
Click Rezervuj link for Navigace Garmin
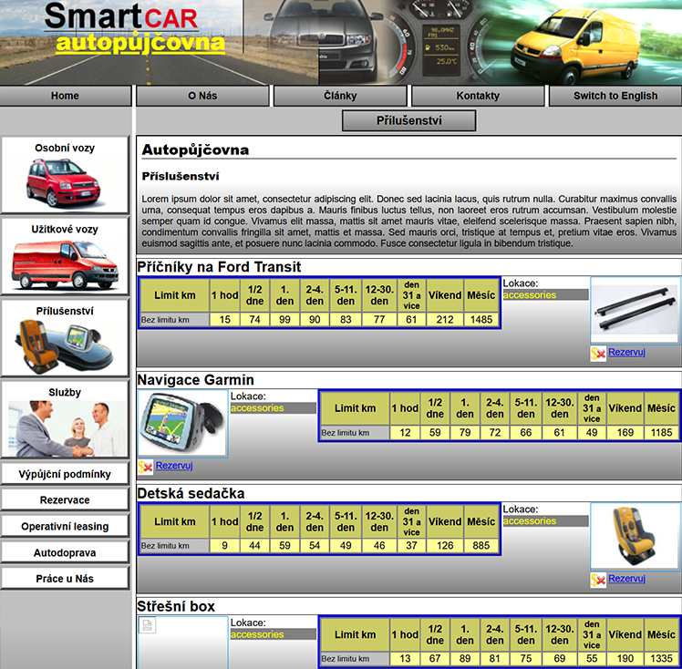(x=174, y=466)
